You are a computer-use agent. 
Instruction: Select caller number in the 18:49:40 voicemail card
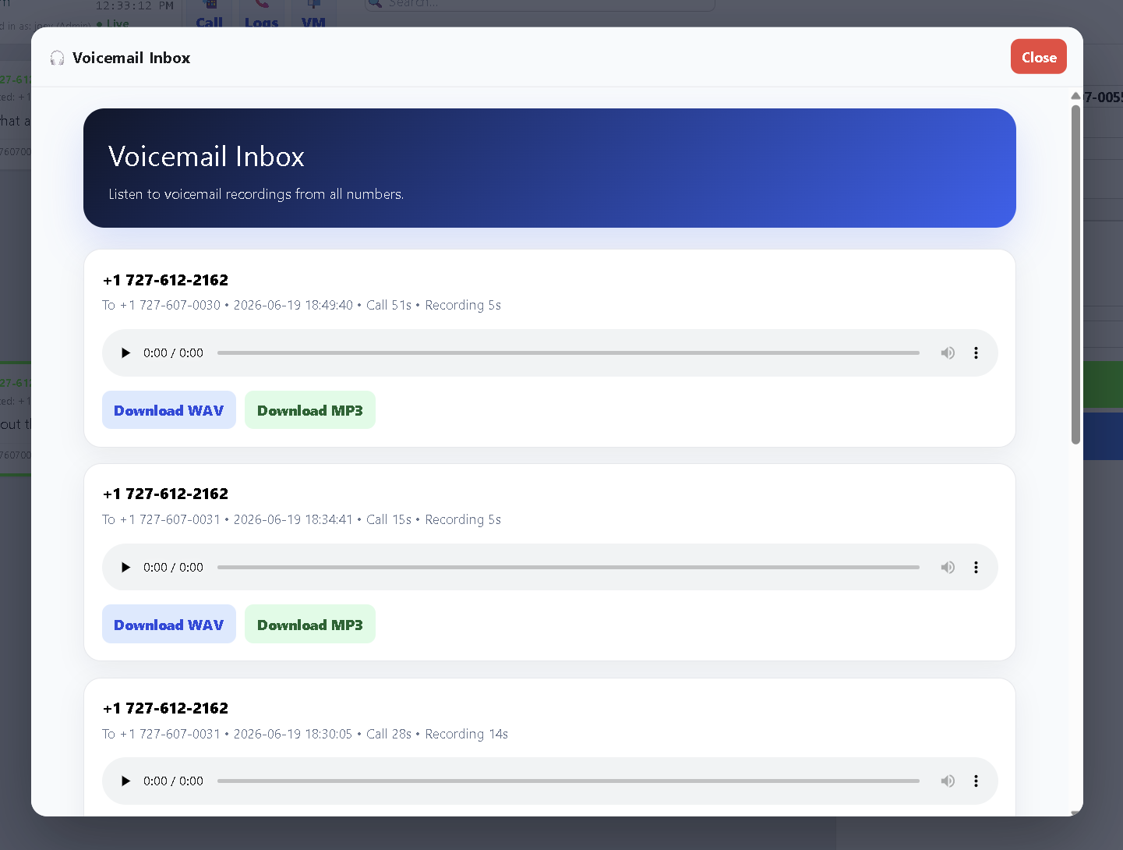[x=165, y=280]
